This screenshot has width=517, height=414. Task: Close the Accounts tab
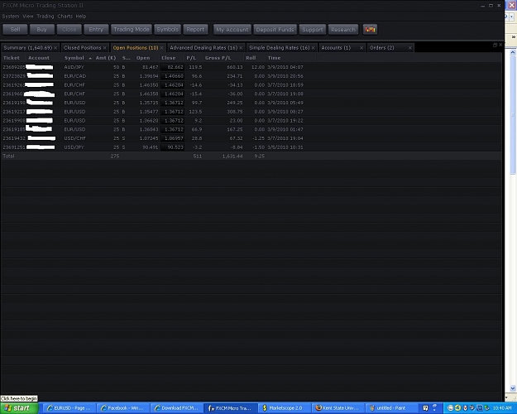pos(361,48)
